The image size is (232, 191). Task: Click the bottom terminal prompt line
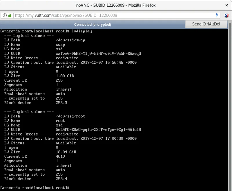tap(35, 188)
